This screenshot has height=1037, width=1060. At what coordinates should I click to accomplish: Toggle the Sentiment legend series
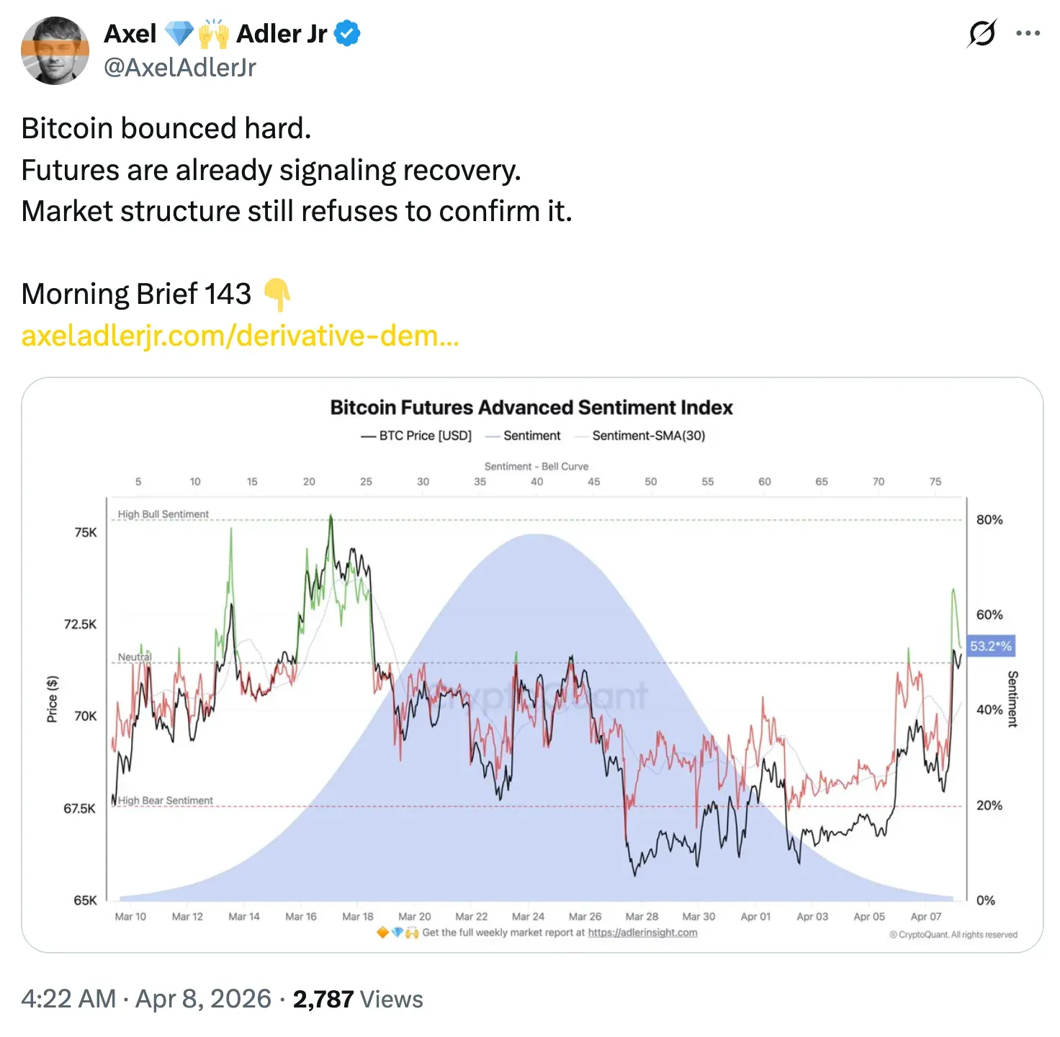click(524, 436)
